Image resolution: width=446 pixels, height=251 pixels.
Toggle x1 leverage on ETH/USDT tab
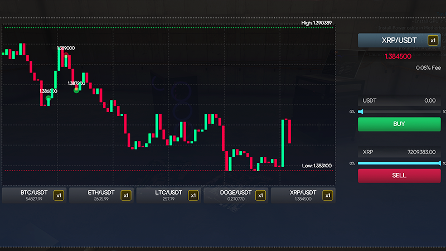tap(126, 196)
